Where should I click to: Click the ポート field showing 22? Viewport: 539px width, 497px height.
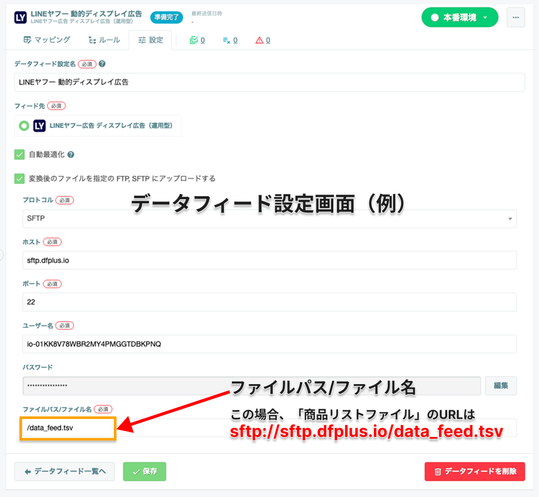point(270,302)
